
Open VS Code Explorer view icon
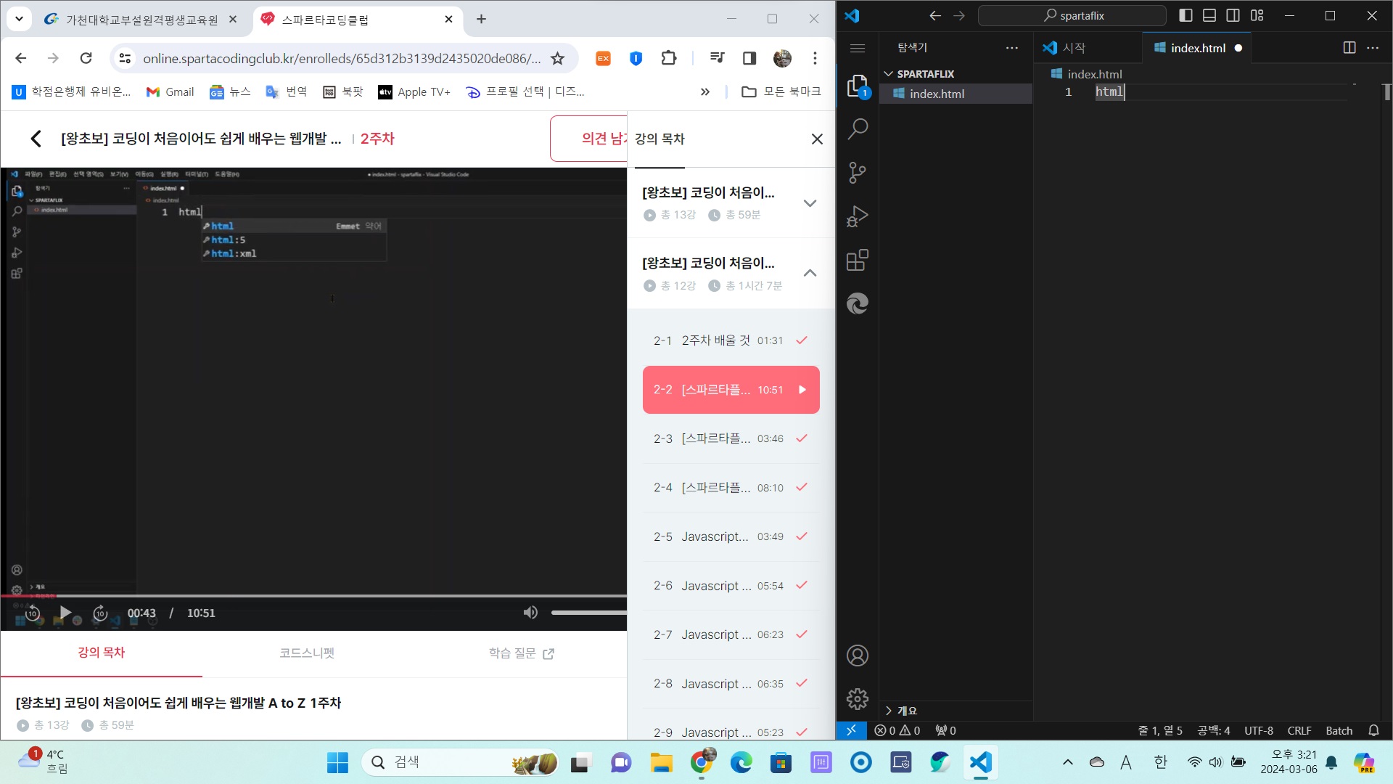[858, 86]
